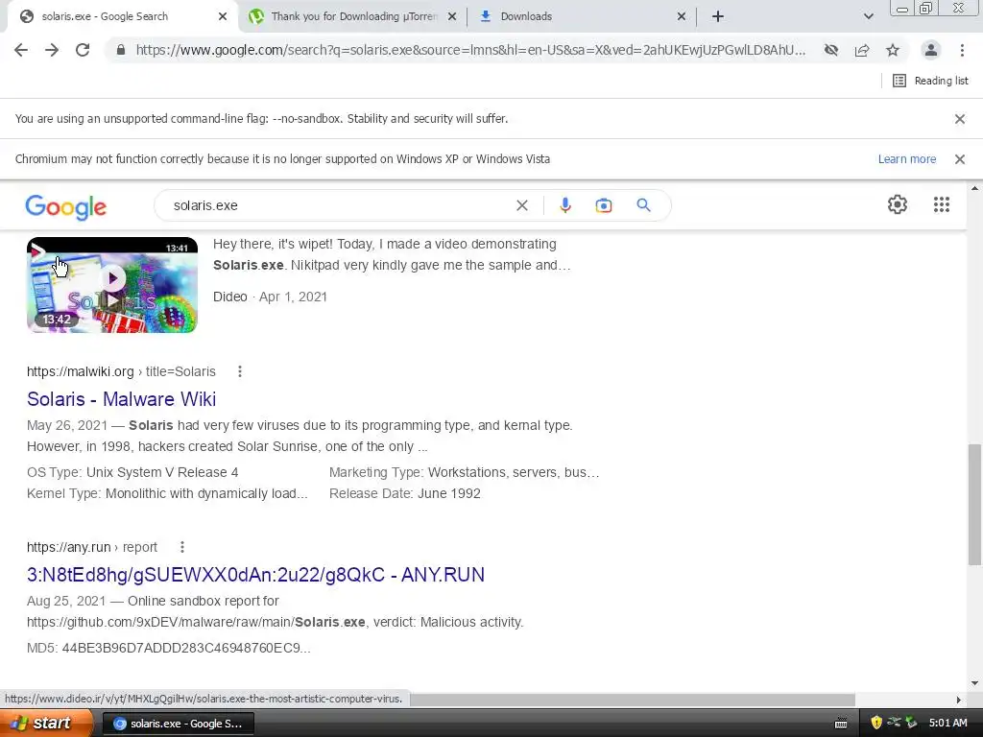Open the ANY.RUN report result
This screenshot has height=737, width=983.
tap(255, 575)
